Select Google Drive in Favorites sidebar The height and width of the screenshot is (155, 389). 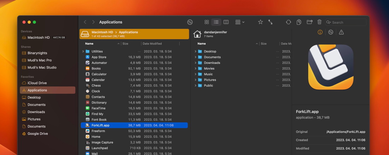[37, 134]
